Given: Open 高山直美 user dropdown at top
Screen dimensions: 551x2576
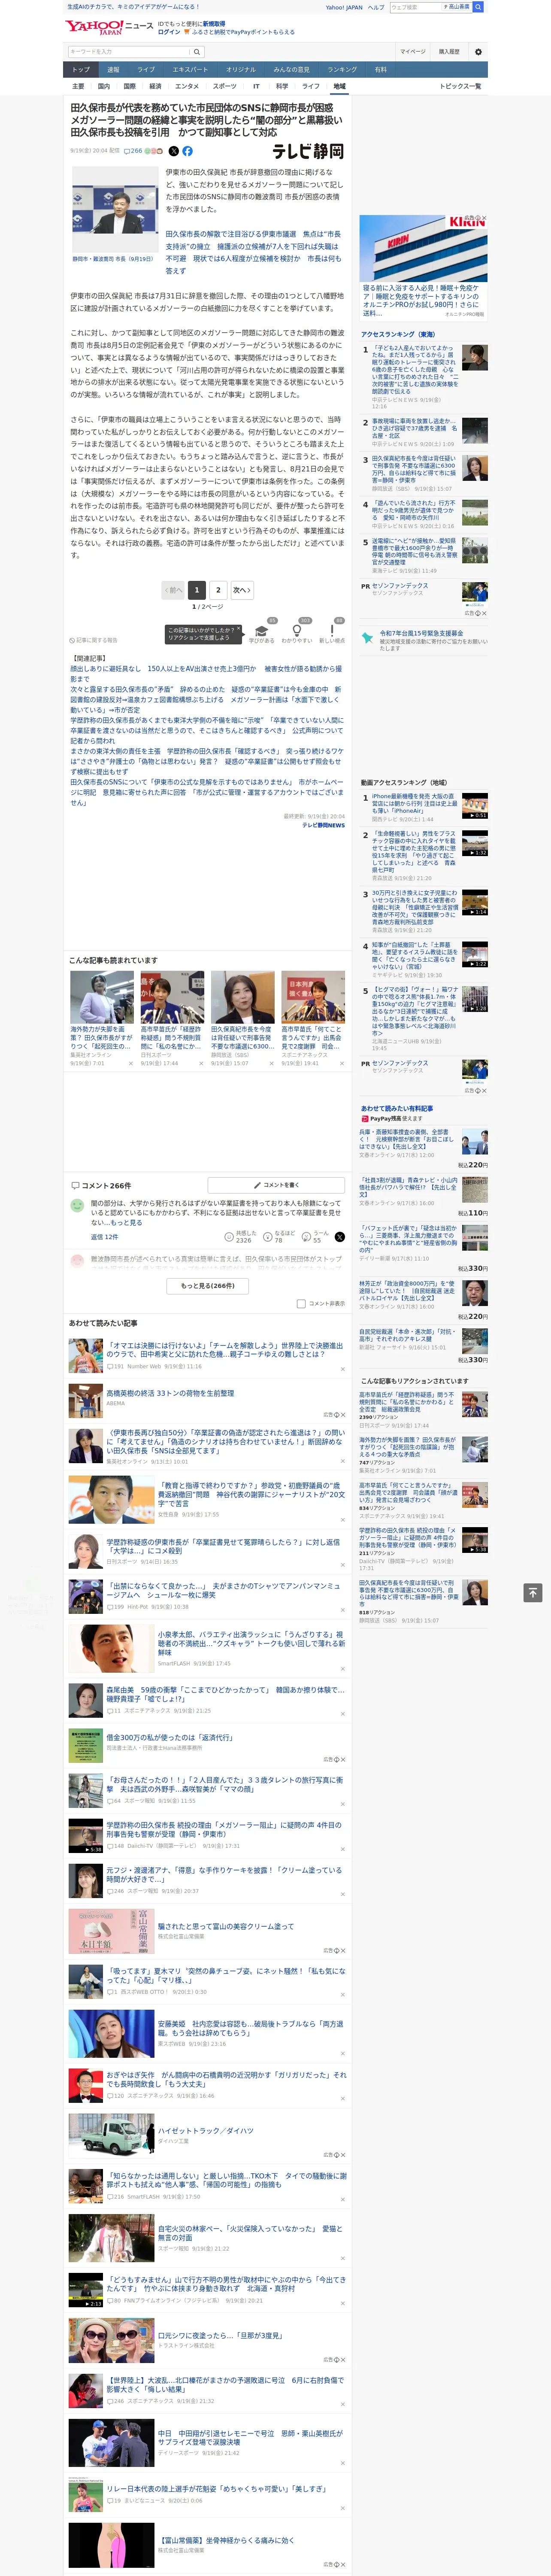Looking at the screenshot, I should tap(456, 7).
